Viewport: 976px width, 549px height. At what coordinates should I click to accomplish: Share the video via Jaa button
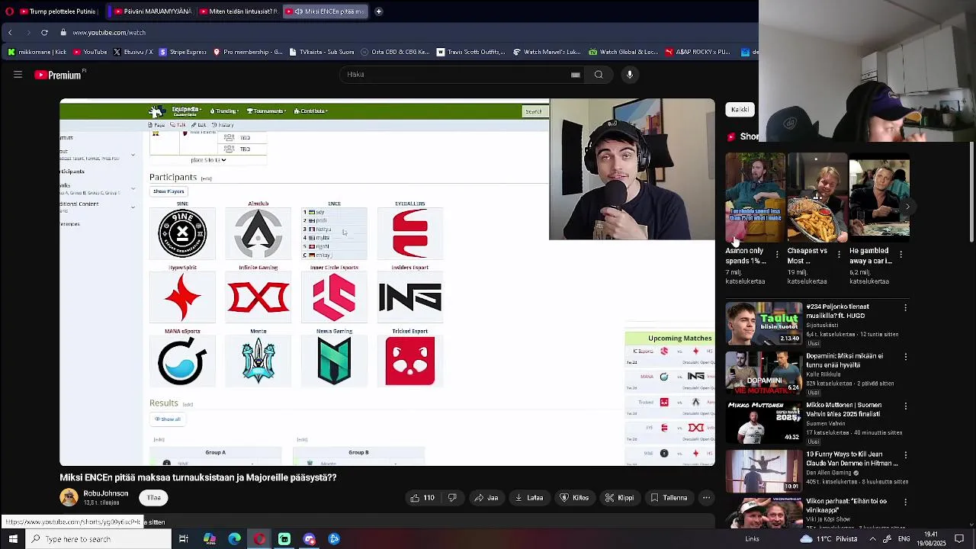(x=486, y=498)
